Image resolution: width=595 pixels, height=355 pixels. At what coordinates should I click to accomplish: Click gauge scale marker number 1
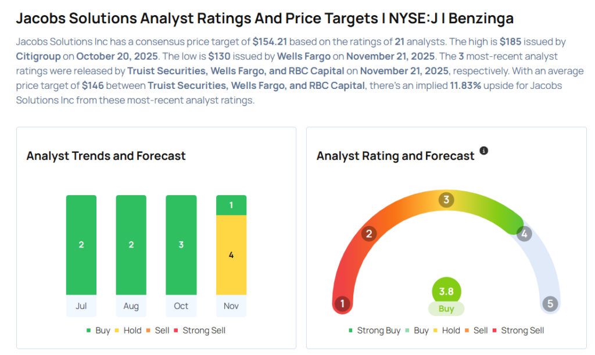point(343,304)
